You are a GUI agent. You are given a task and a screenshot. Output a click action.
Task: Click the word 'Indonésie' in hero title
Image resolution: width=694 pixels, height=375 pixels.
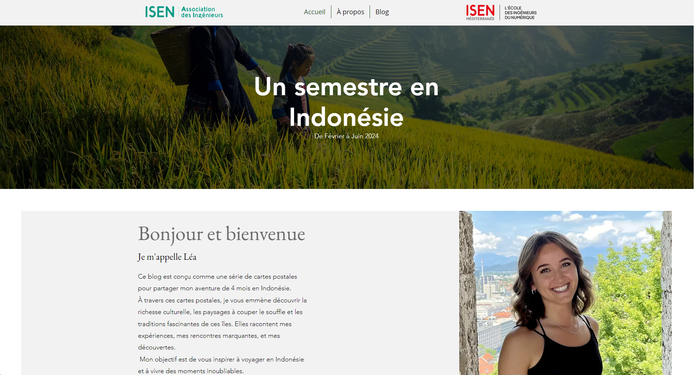[x=346, y=117]
